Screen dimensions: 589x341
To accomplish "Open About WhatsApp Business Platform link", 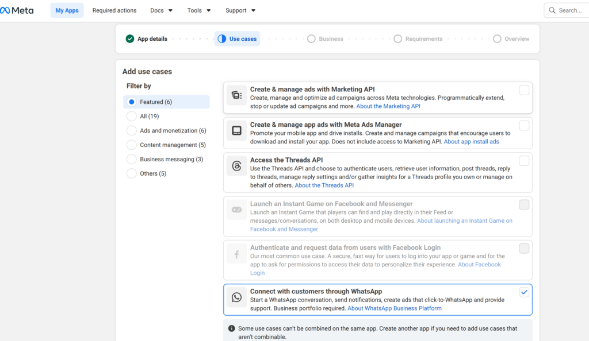I will tap(395, 308).
